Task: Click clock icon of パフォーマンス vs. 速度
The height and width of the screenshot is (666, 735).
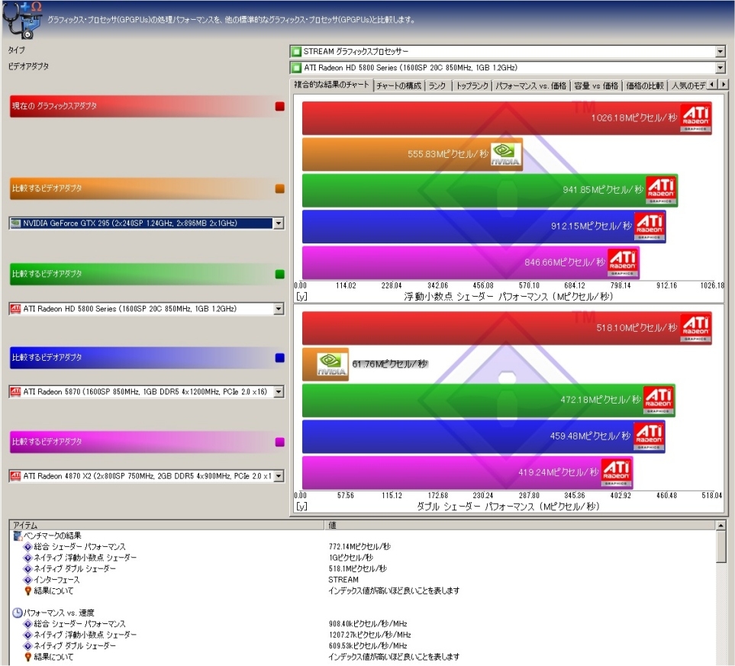Action: (18, 613)
